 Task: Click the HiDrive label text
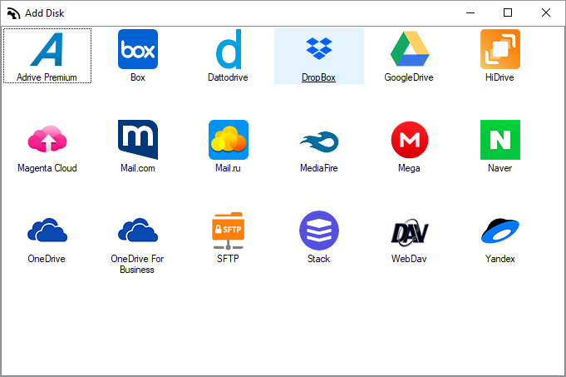pyautogui.click(x=500, y=77)
